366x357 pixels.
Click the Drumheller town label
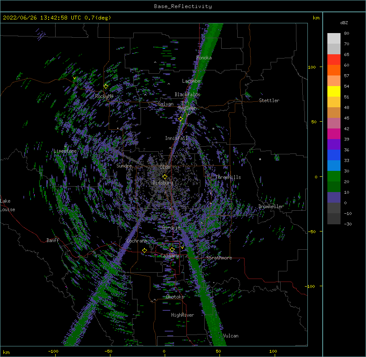point(271,206)
